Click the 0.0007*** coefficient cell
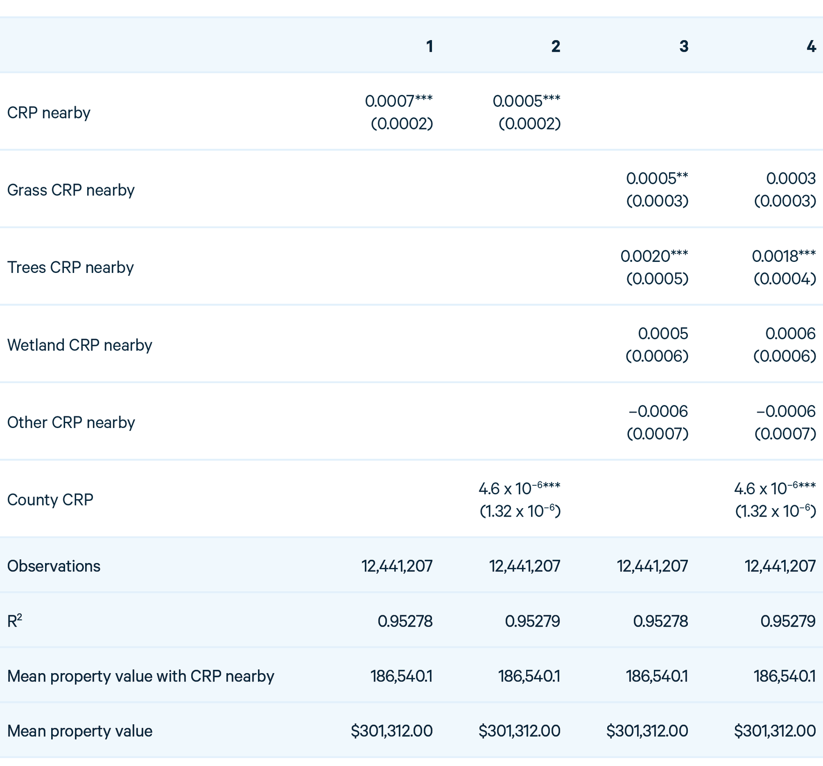823x766 pixels. click(x=399, y=101)
